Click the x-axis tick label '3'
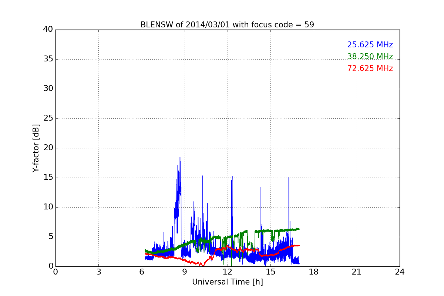Screen dimensions: 444x296 (98, 272)
